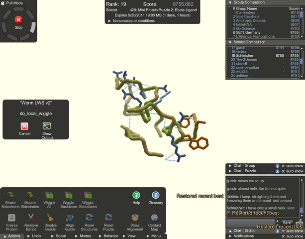Click scrollbar thumb in Group Competition list
The width and height of the screenshot is (305, 239).
coord(302,14)
